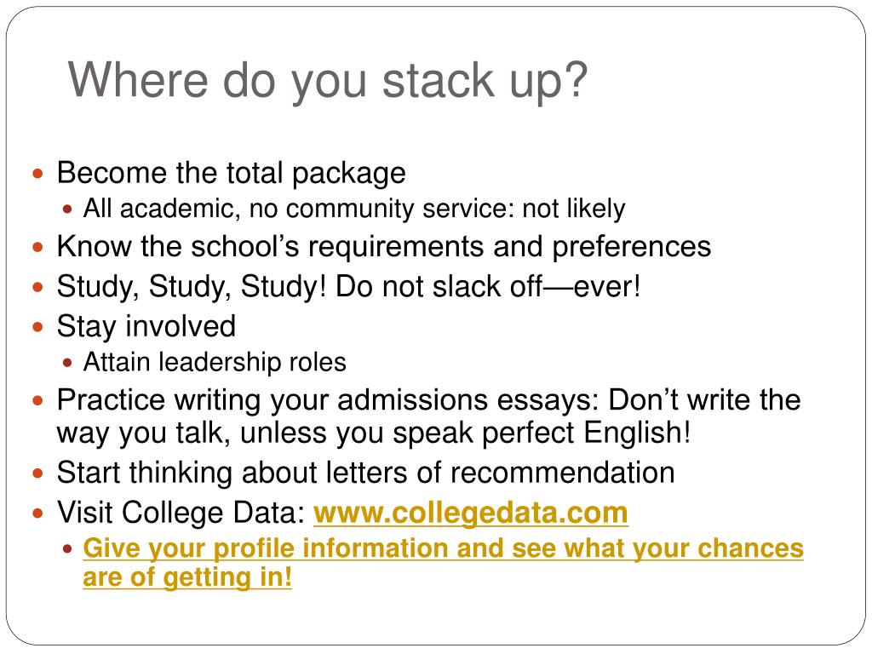Click the red bullet beside 'Attain leadership roles'

(x=67, y=363)
